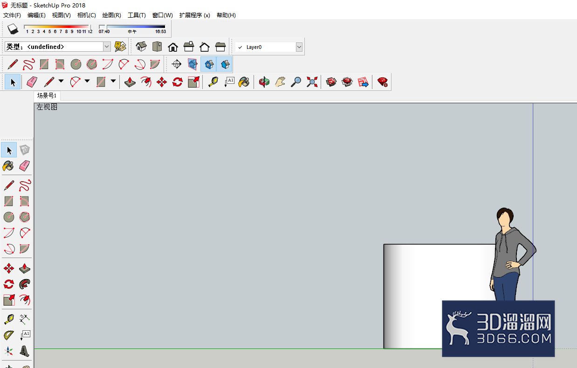Switch to the Iso view
The height and width of the screenshot is (368, 577).
[141, 47]
